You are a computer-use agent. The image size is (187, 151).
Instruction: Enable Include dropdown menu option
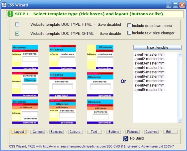click(x=129, y=25)
